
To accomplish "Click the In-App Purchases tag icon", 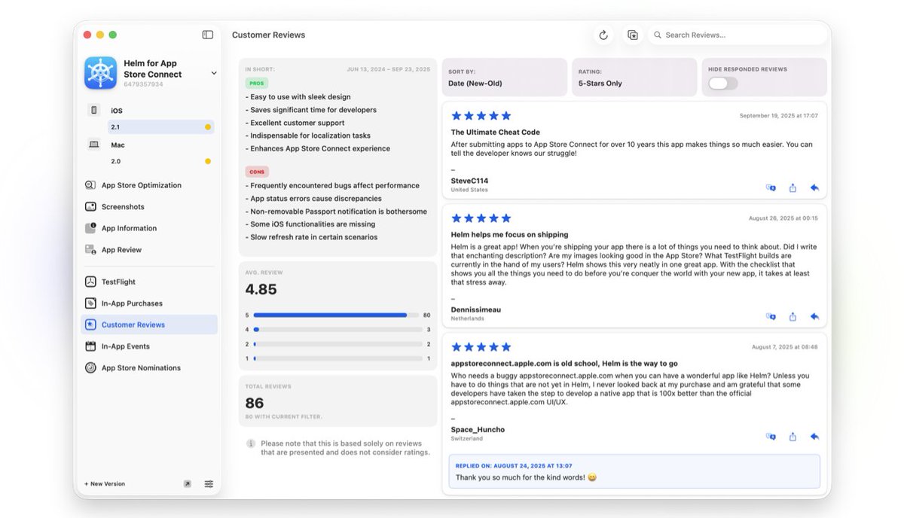I will [90, 303].
